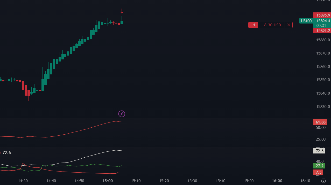Screen dimensions: 331x185
Task: Click the 15:00 time axis label
Action: [x=108, y=181]
